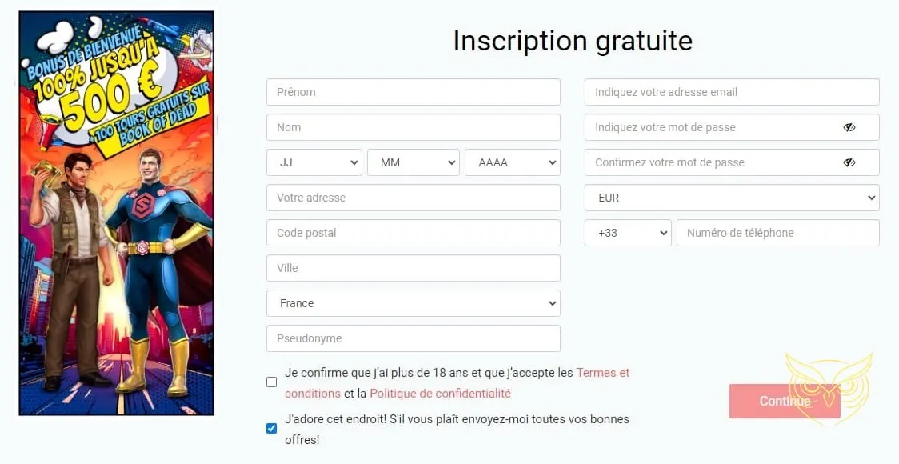Focus the Numéro de téléphone field
Screen dimensions: 899x464
[x=777, y=233]
